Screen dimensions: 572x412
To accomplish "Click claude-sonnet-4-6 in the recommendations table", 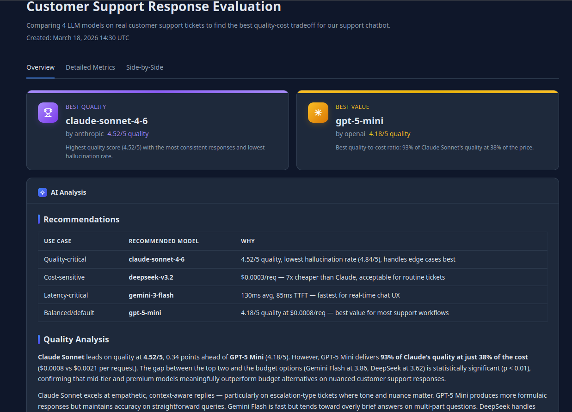I will (x=157, y=259).
